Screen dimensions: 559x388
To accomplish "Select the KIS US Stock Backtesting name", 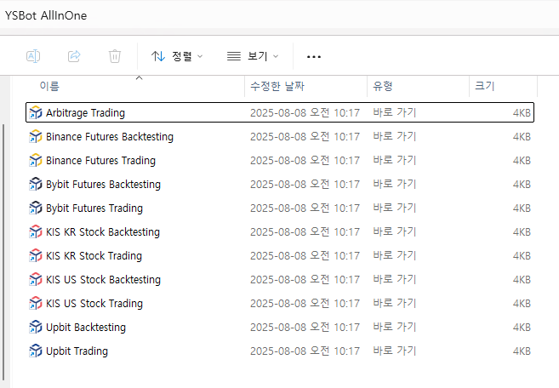I will coord(104,280).
